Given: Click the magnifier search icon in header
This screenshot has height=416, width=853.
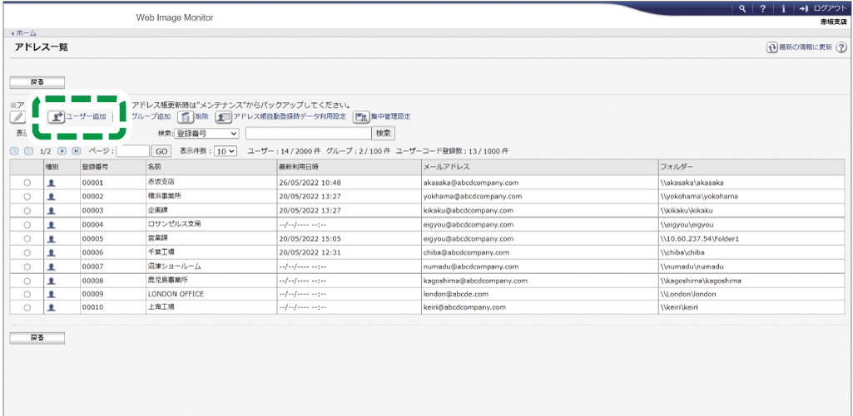Looking at the screenshot, I should click(x=741, y=8).
